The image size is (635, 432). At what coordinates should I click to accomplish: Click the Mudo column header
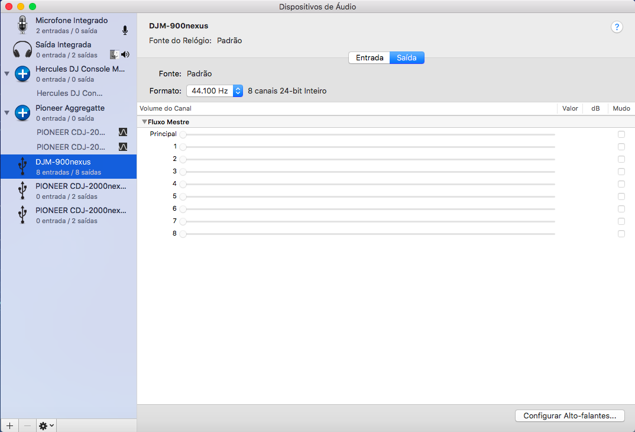pos(621,108)
